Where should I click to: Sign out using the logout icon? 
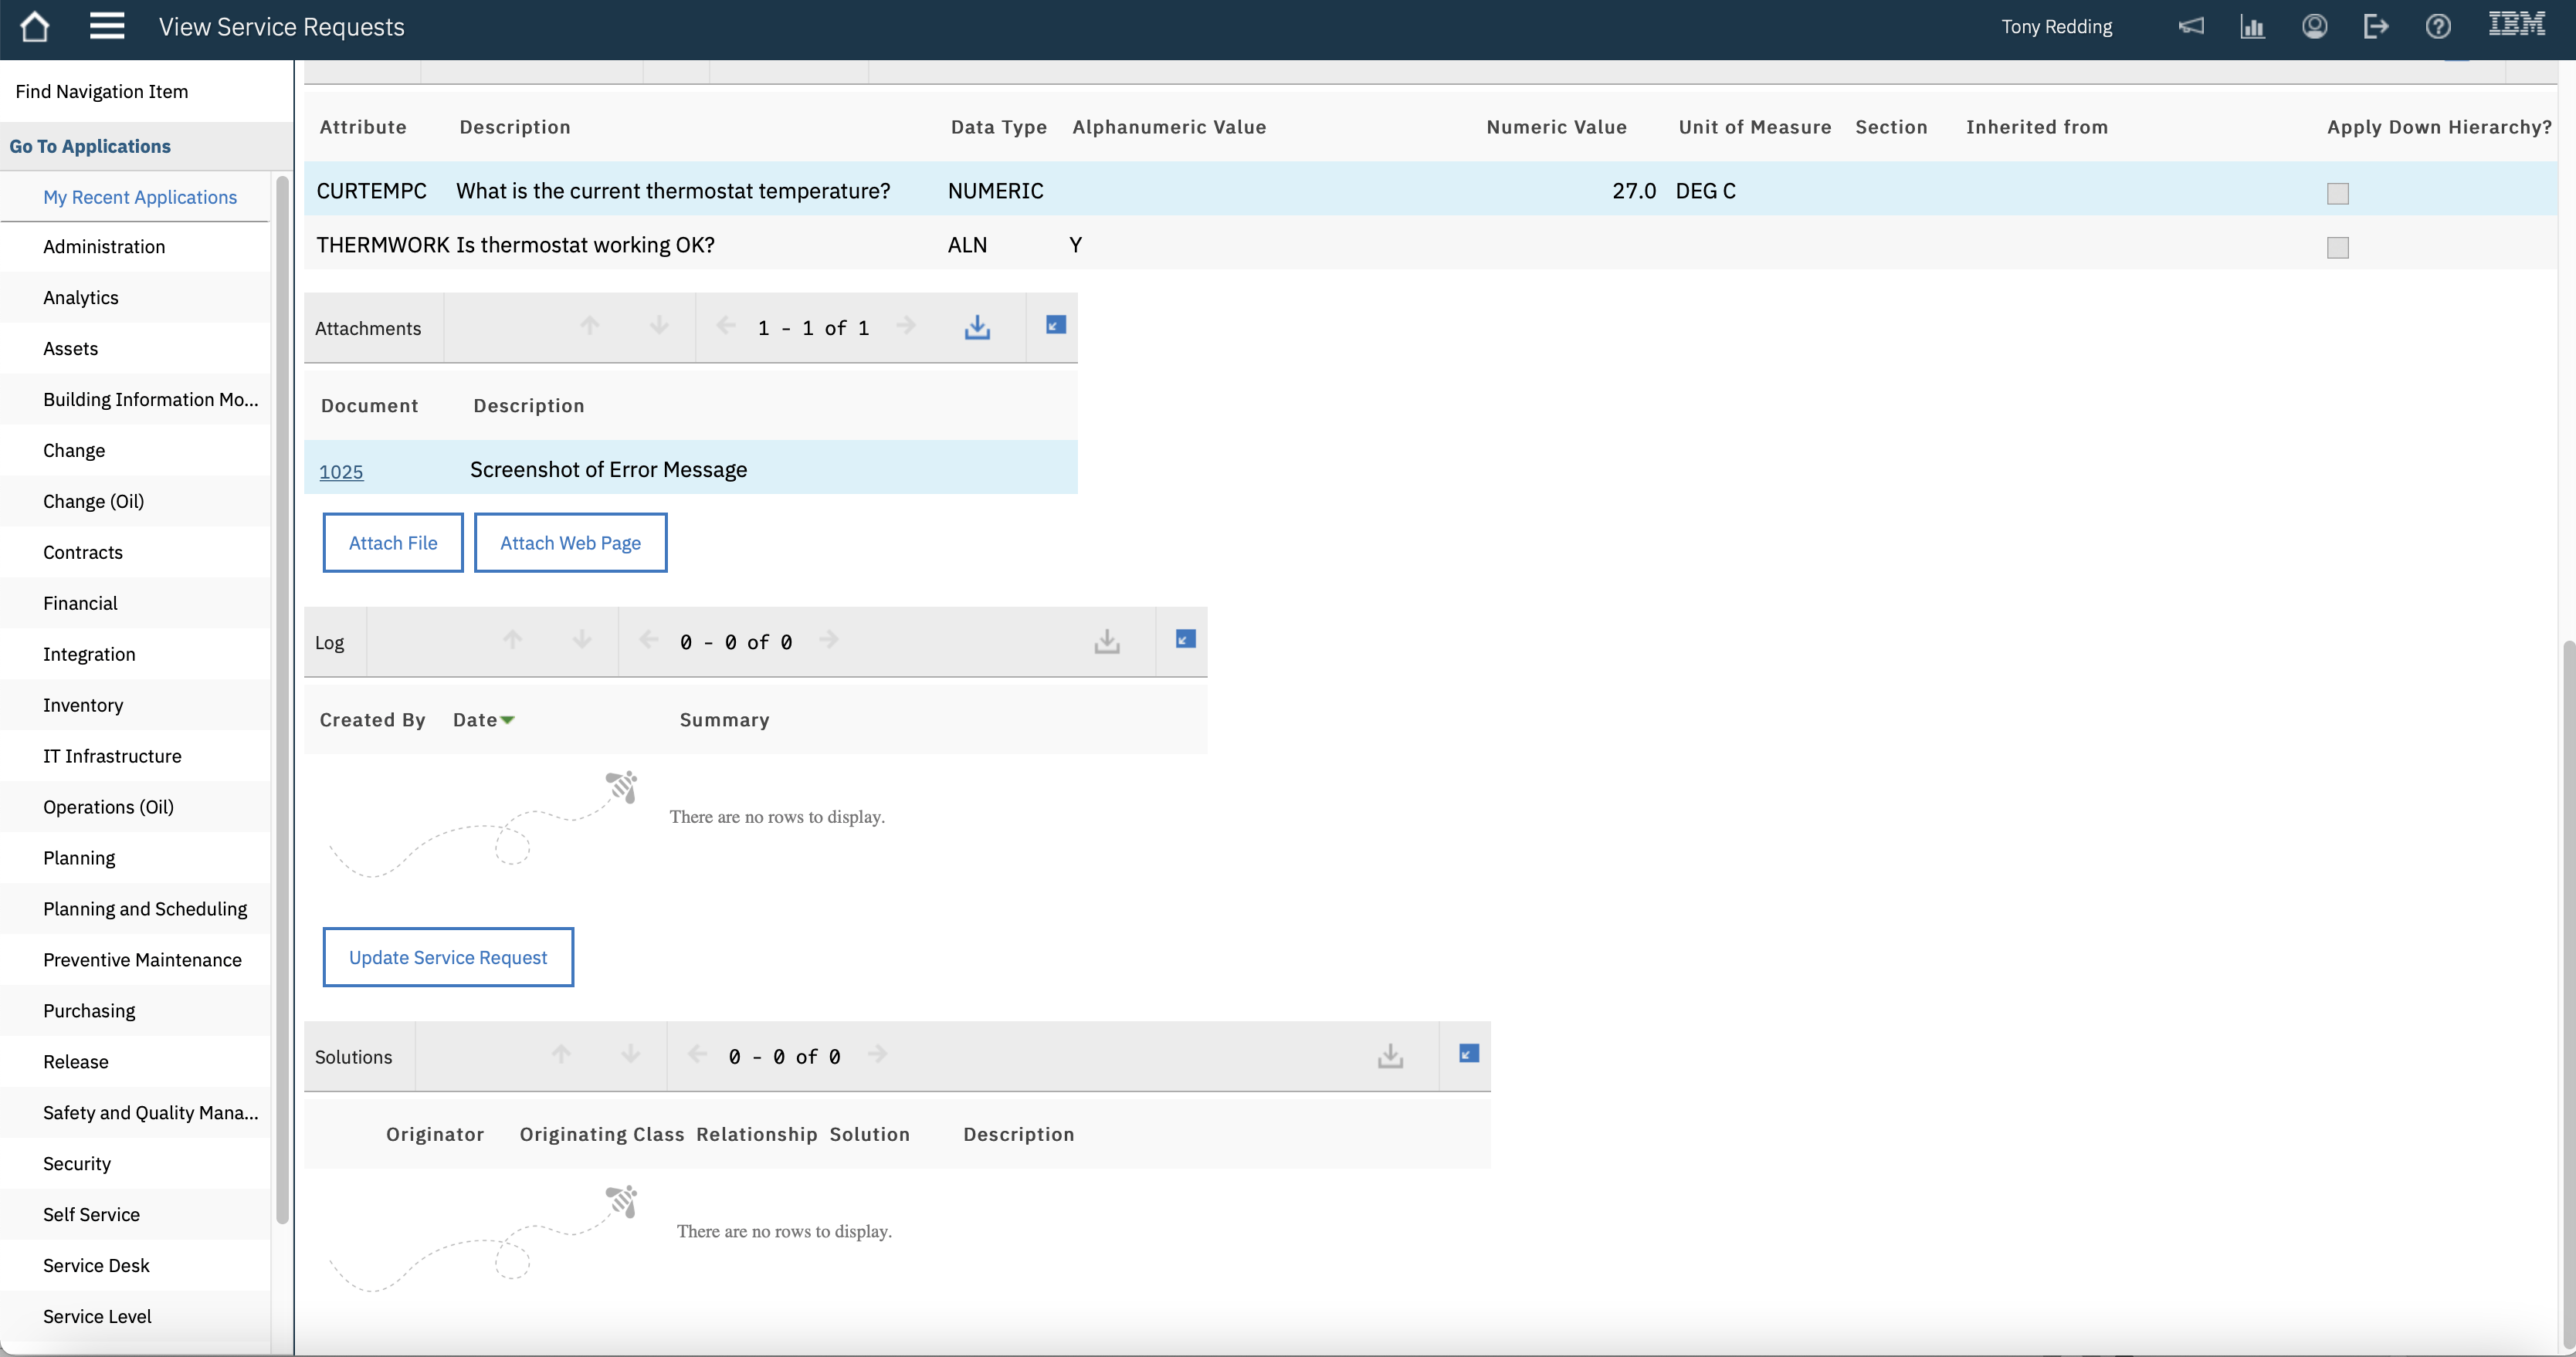[2376, 26]
